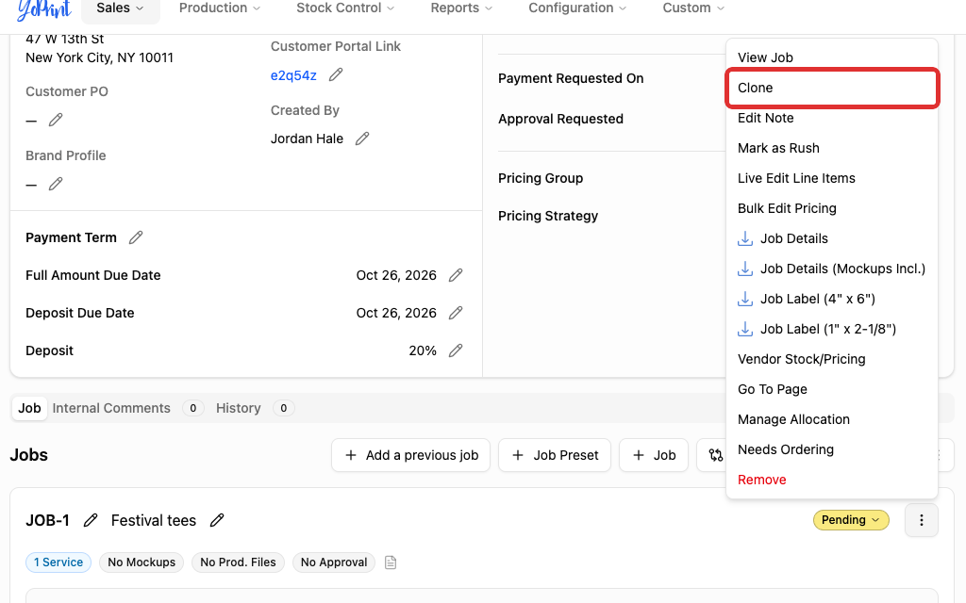Click the + Job button
This screenshot has width=966, height=603.
pyautogui.click(x=654, y=455)
